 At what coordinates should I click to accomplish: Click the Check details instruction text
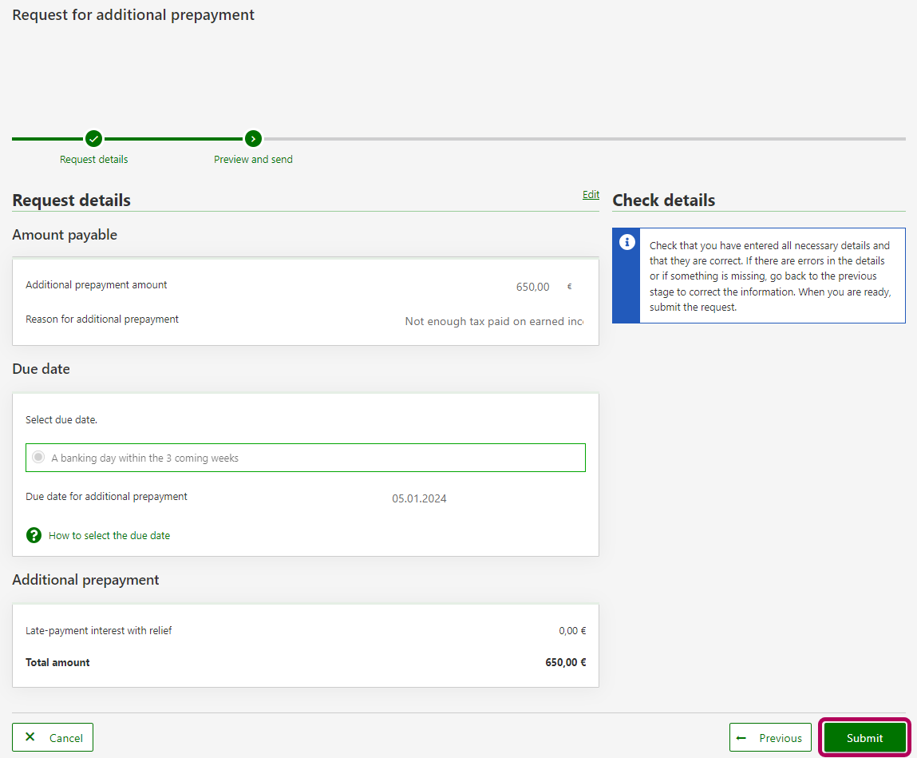click(x=770, y=276)
